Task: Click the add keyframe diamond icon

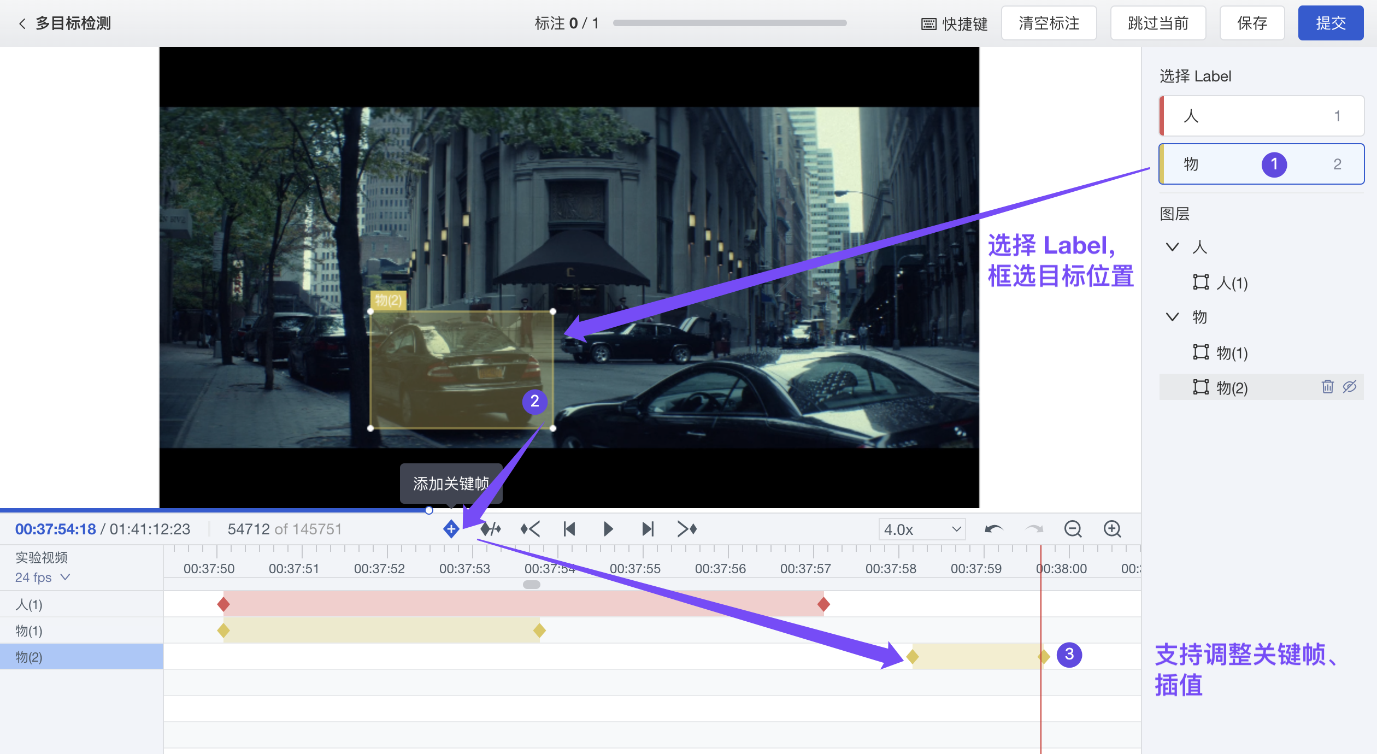Action: pyautogui.click(x=451, y=529)
